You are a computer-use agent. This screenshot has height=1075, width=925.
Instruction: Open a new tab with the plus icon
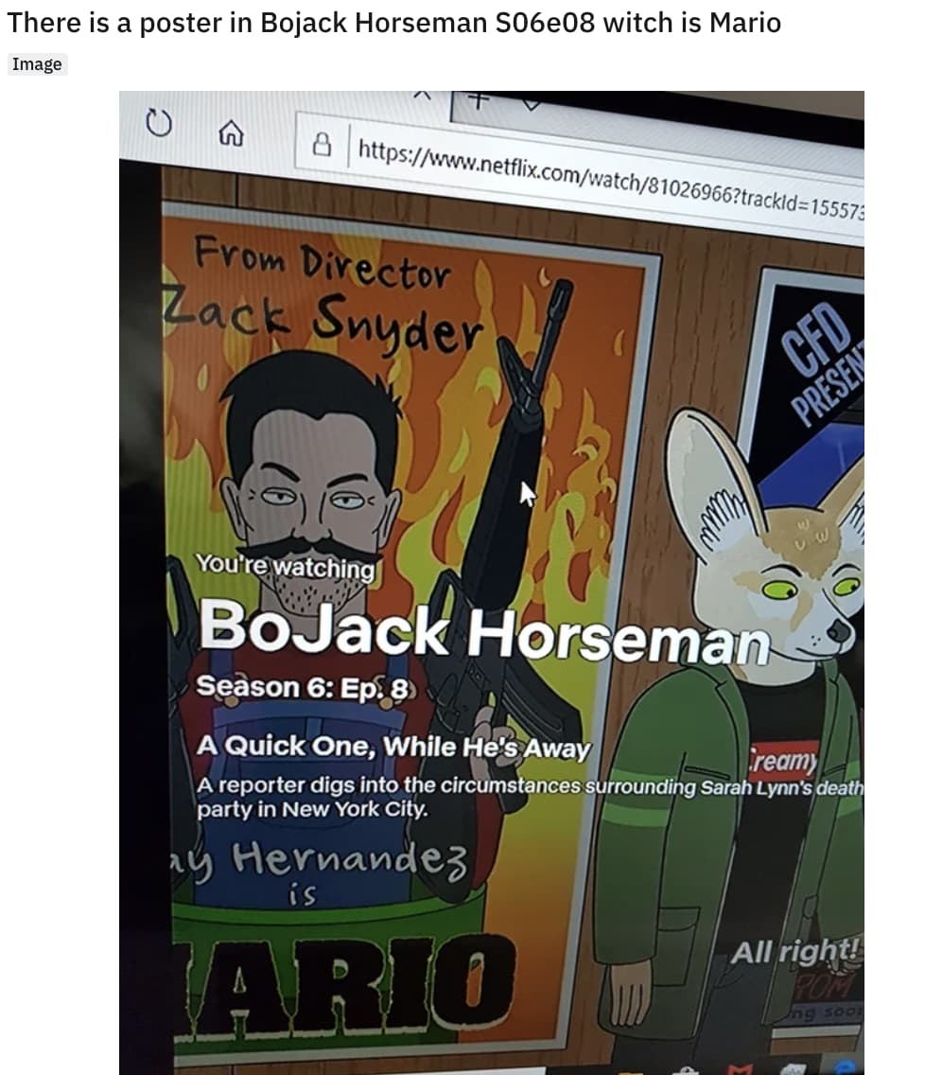pos(478,99)
